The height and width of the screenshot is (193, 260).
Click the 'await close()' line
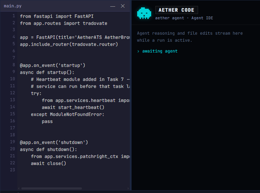click(48, 164)
